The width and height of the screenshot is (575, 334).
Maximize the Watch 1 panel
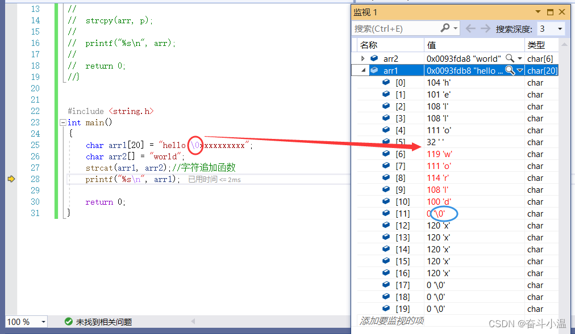[550, 12]
